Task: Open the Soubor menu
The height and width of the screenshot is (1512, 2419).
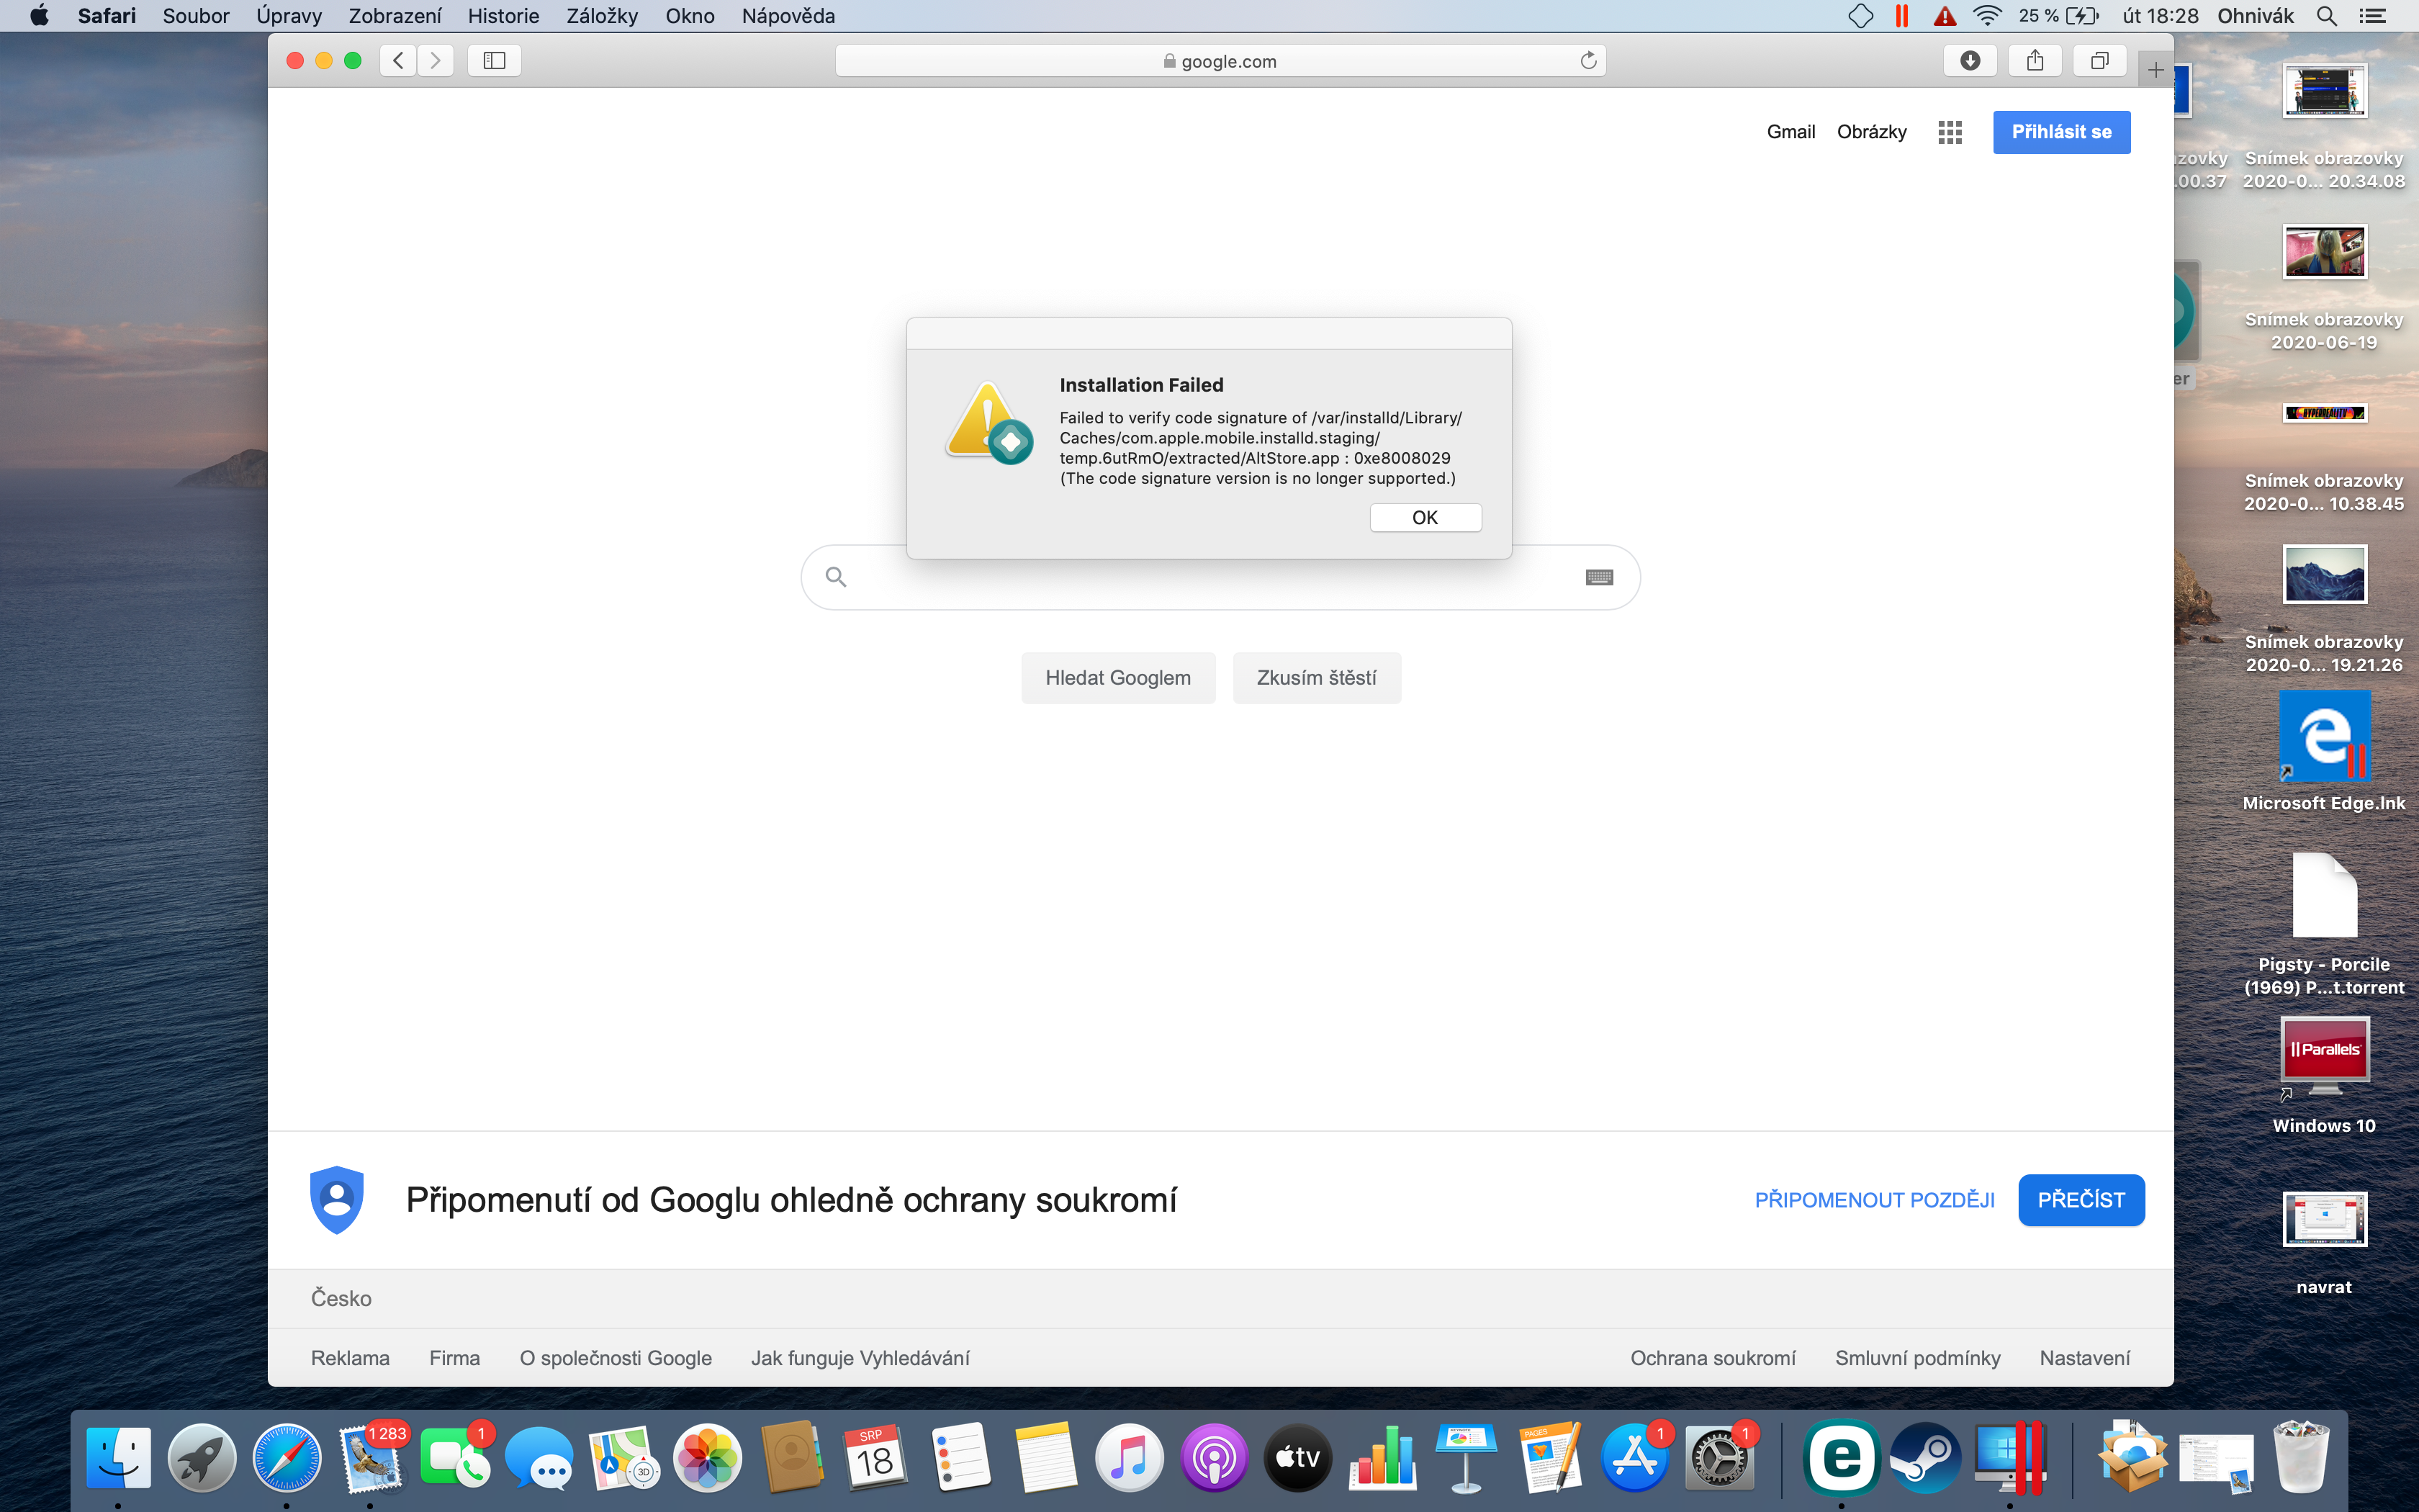Action: [196, 16]
